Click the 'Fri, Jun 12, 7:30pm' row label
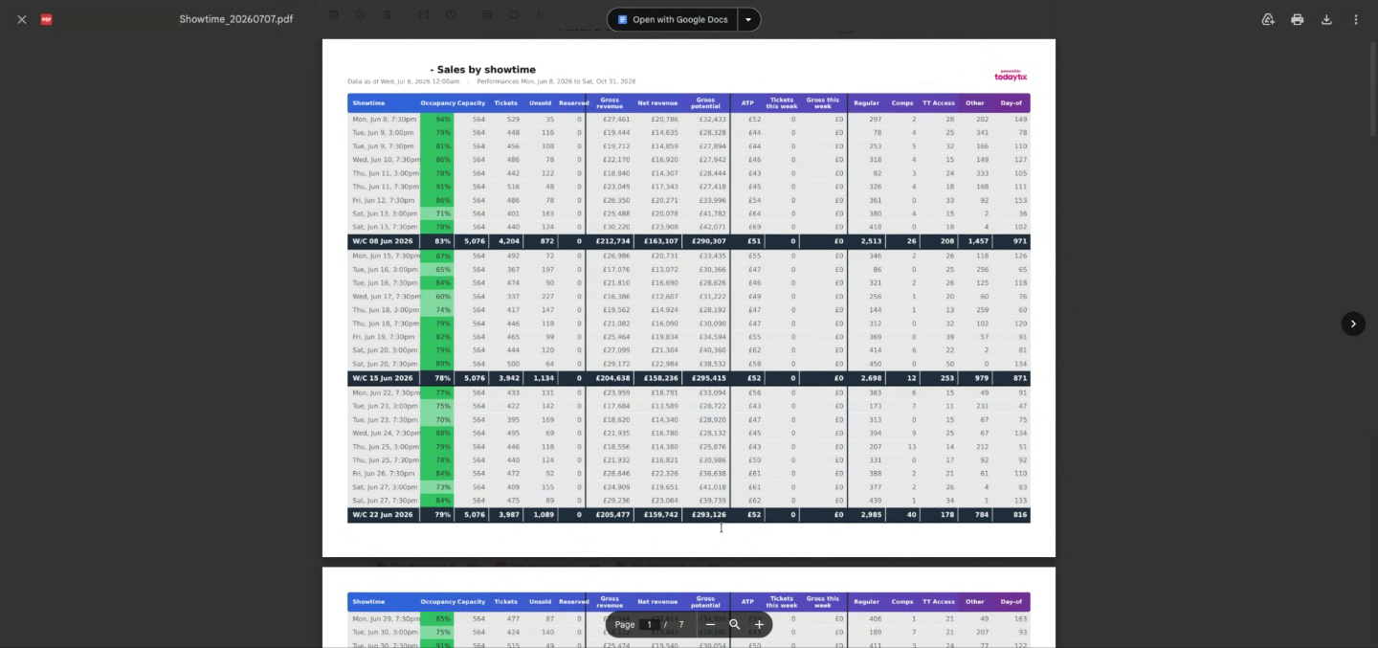The image size is (1378, 648). (x=383, y=201)
